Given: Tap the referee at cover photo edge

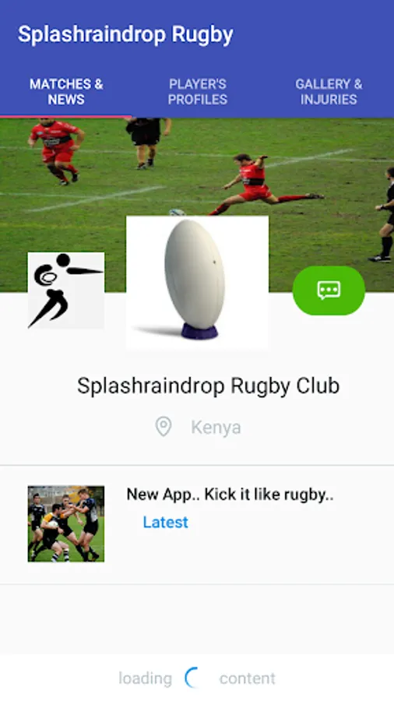Looking at the screenshot, I should 383,215.
